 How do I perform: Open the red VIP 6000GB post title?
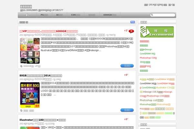[x=49, y=31]
